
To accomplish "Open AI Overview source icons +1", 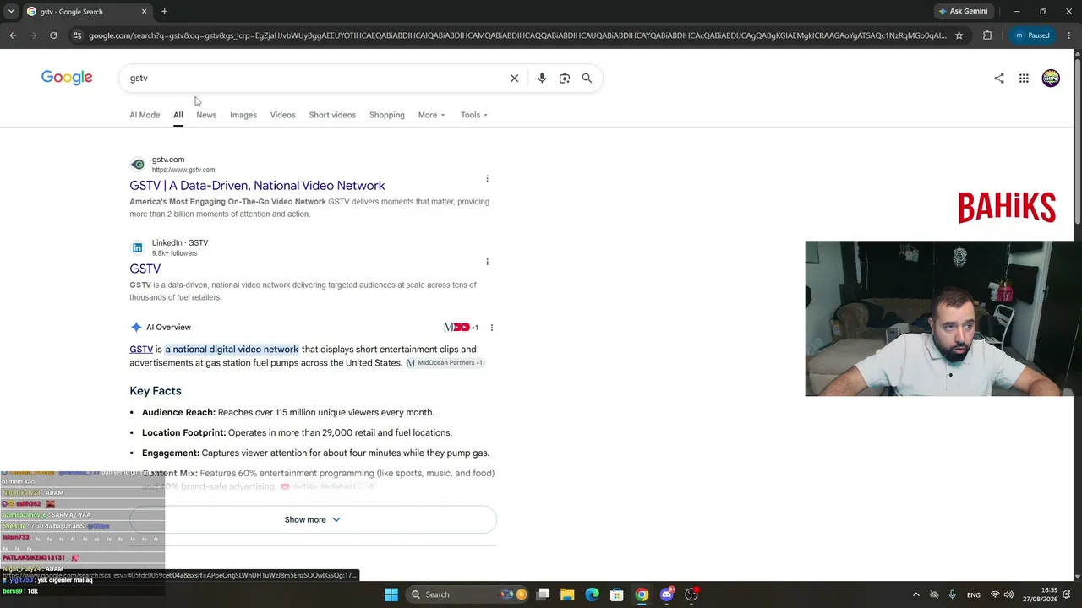I will click(x=461, y=328).
